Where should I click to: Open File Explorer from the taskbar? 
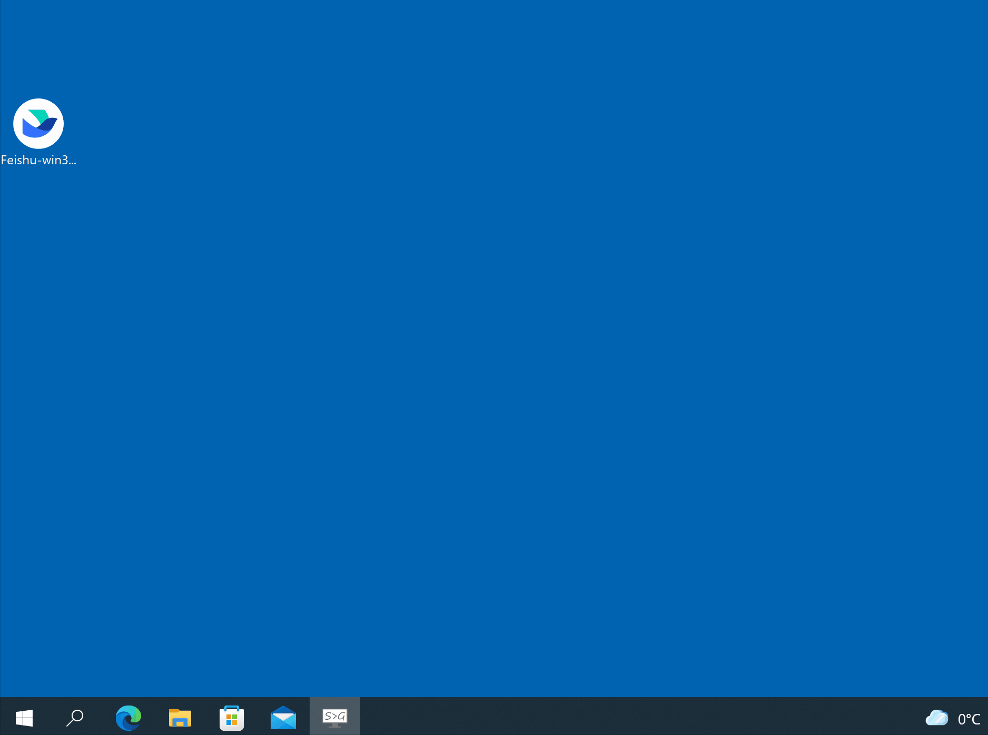(180, 717)
